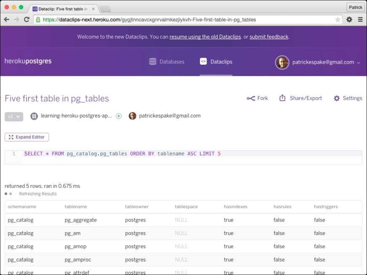Bookmark the page with the star icon
367x275 pixels.
[338, 20]
